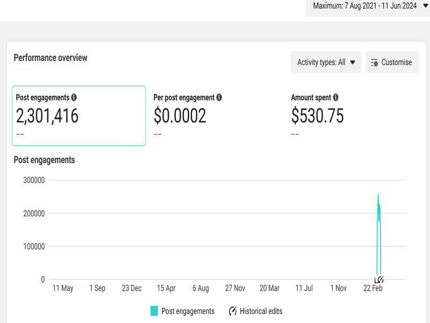This screenshot has height=323, width=430.
Task: Click teal Post engagements legend swatch
Action: [154, 311]
